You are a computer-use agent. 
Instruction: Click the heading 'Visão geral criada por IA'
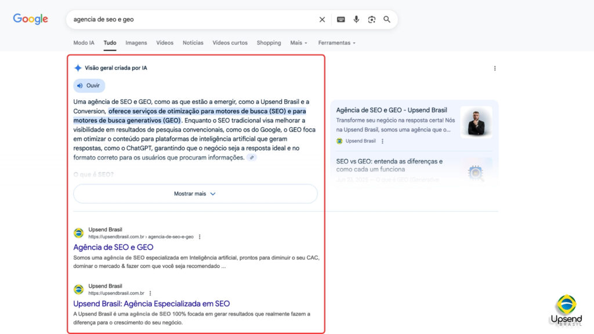point(116,68)
